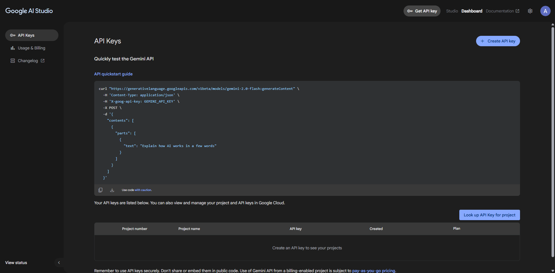Click 'Create an API key to see your projects'
Viewport: 555px width, 273px height.
coord(307,248)
